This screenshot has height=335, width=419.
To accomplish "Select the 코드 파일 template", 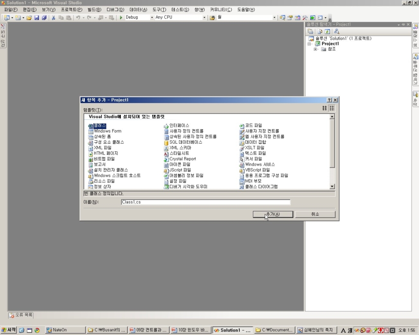I will click(x=251, y=126).
